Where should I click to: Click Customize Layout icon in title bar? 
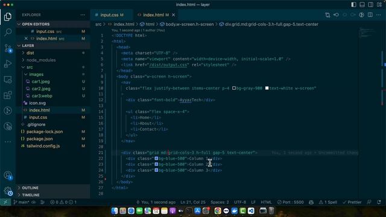coord(379,5)
